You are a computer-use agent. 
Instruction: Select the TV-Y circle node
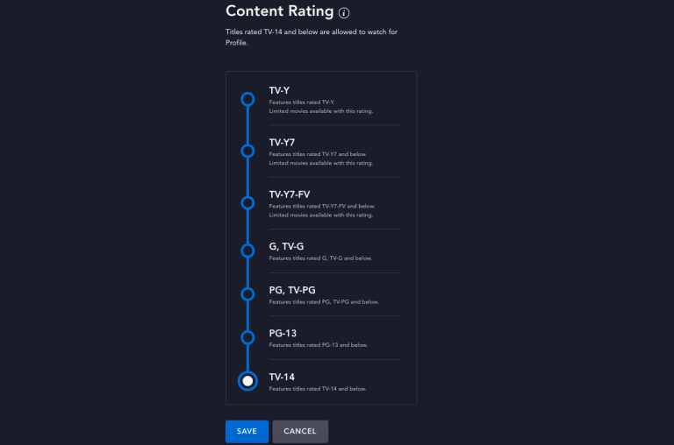(247, 99)
